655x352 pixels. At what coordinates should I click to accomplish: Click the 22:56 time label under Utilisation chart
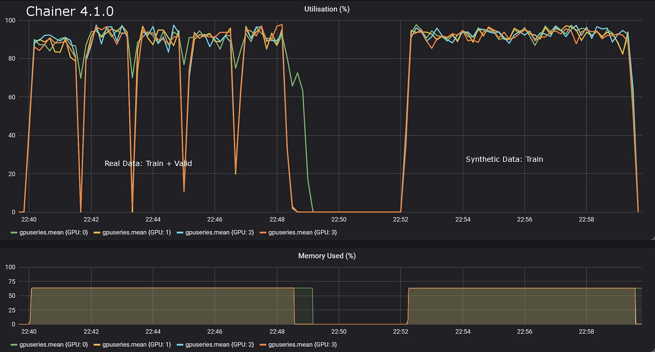pos(524,220)
